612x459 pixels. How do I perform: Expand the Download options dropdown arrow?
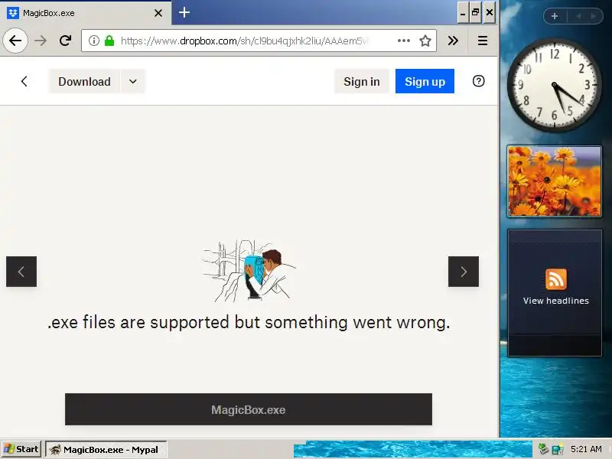pyautogui.click(x=132, y=81)
